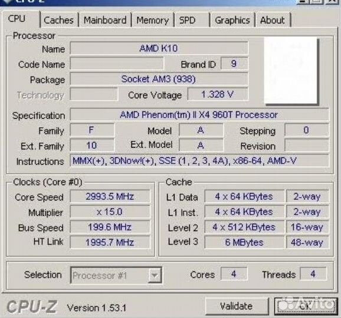Viewport: 341px width, 318px height.
Task: Click the L1 Inst. '2-way' associativity value
Action: [x=307, y=212]
